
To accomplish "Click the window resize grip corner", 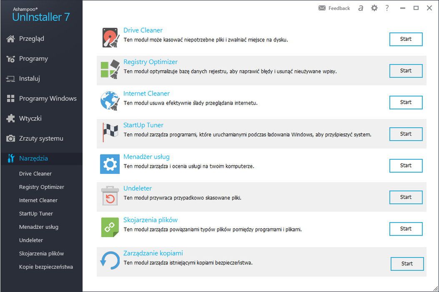I will pyautogui.click(x=436, y=289).
